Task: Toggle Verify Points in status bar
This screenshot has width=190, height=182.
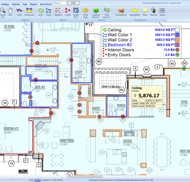Action: [x=57, y=180]
